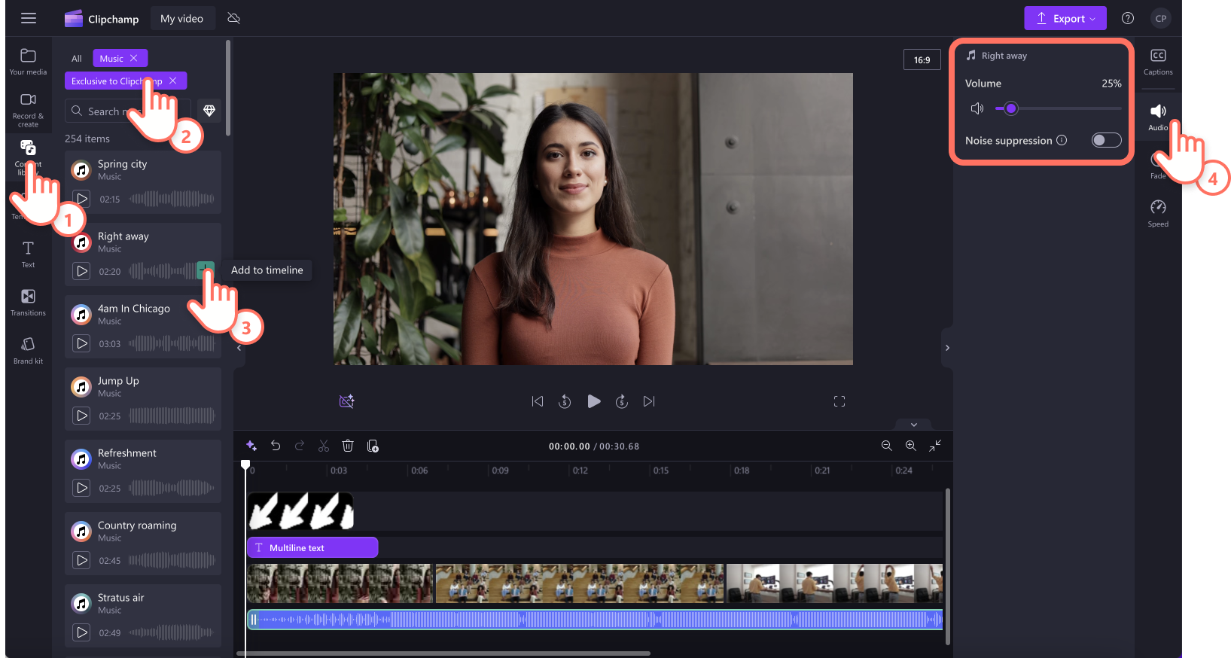This screenshot has height=658, width=1231.
Task: Show Noise suppression info tooltip
Action: click(x=1062, y=140)
